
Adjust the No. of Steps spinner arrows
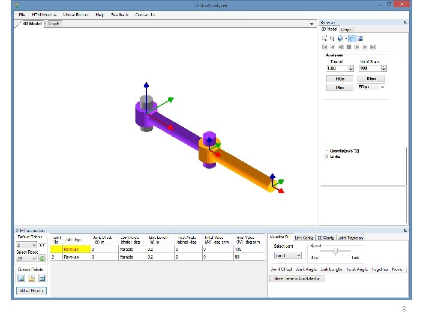click(x=384, y=68)
